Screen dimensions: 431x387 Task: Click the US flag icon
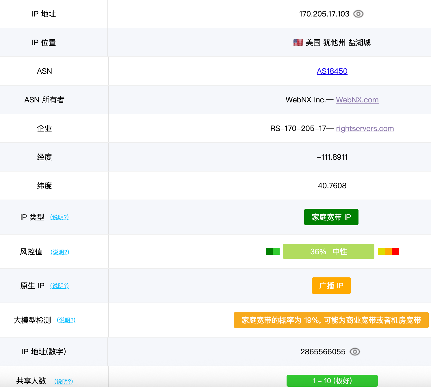(x=298, y=43)
